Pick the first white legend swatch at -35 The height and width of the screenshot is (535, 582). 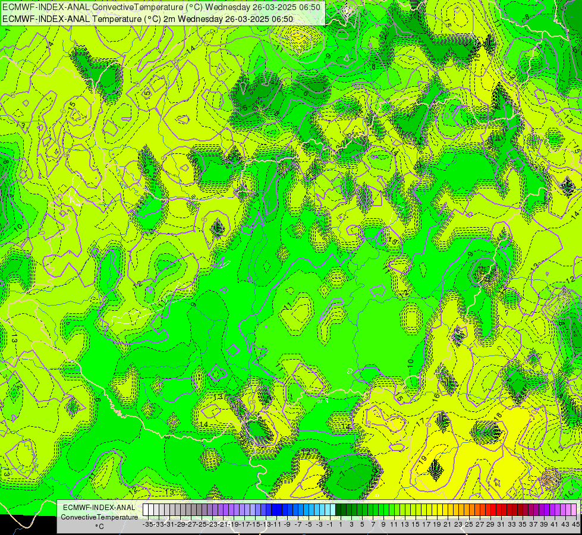146,510
